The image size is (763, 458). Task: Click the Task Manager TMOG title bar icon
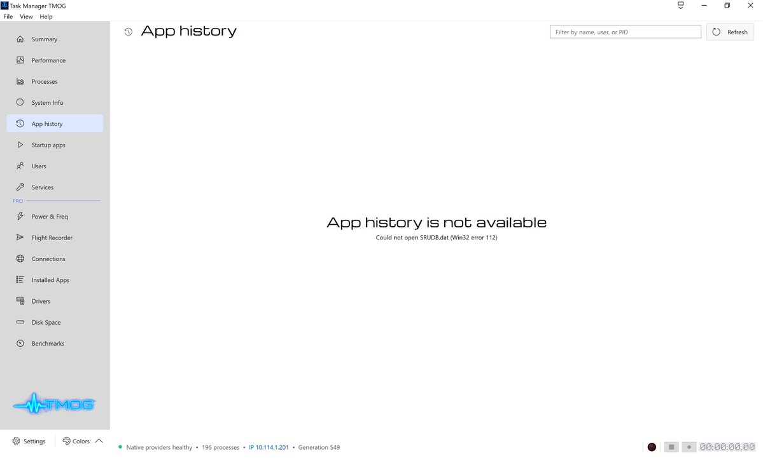click(4, 5)
